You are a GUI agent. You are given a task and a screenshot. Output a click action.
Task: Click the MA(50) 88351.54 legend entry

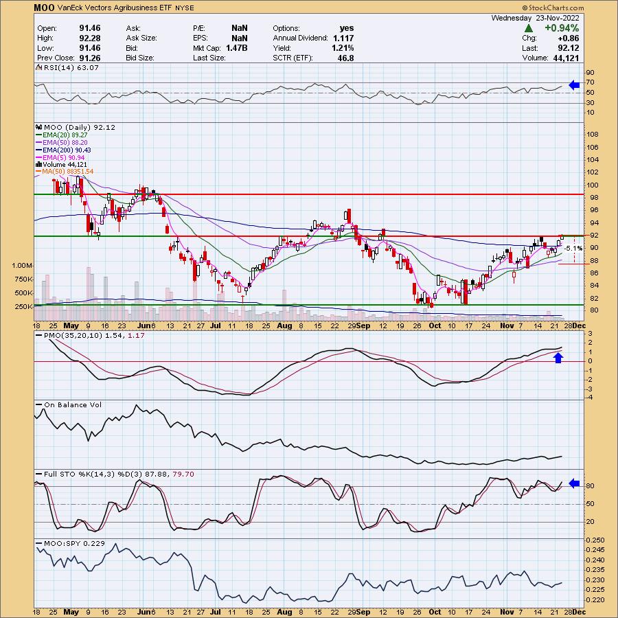[65, 172]
